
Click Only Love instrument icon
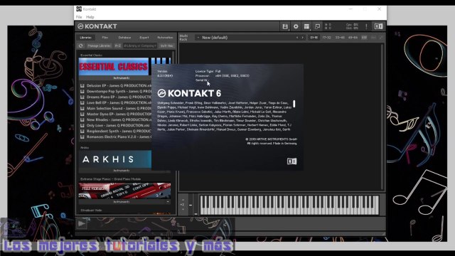pos(82,125)
